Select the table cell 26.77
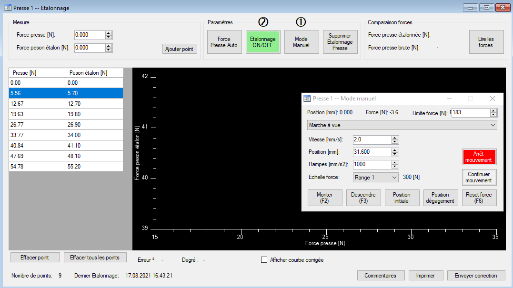This screenshot has height=288, width=513. (38, 125)
